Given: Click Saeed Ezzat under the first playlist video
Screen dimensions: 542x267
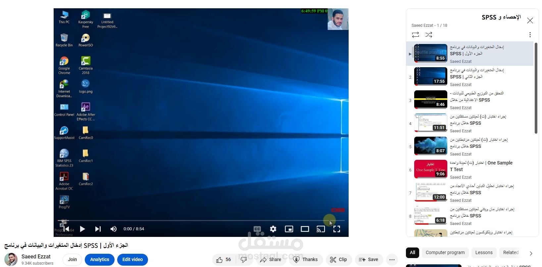Looking at the screenshot, I should (x=461, y=62).
